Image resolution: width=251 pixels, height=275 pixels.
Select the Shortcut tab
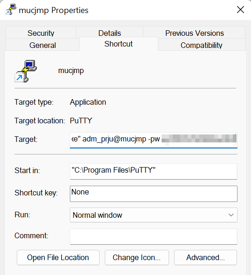coord(118,44)
